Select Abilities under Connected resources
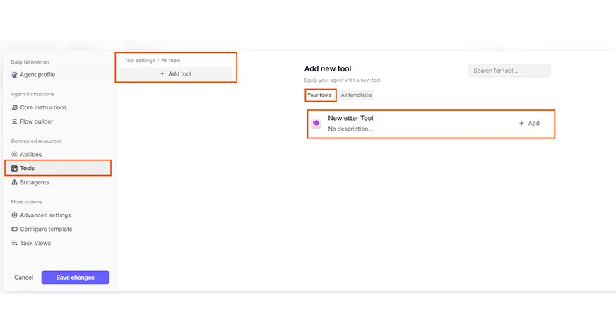The image size is (616, 334). [30, 154]
